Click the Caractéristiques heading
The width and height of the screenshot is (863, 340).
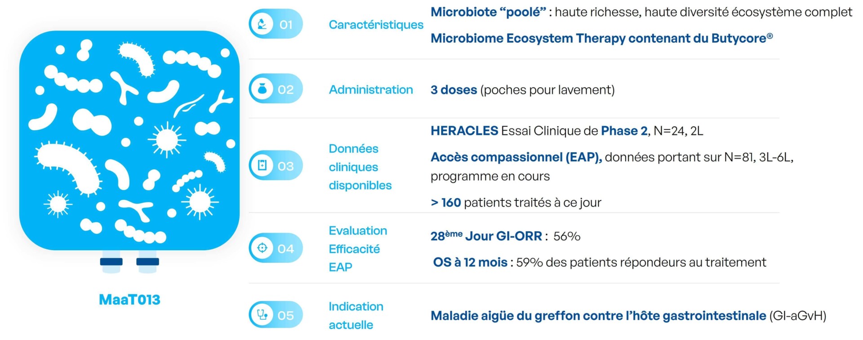[x=376, y=25]
